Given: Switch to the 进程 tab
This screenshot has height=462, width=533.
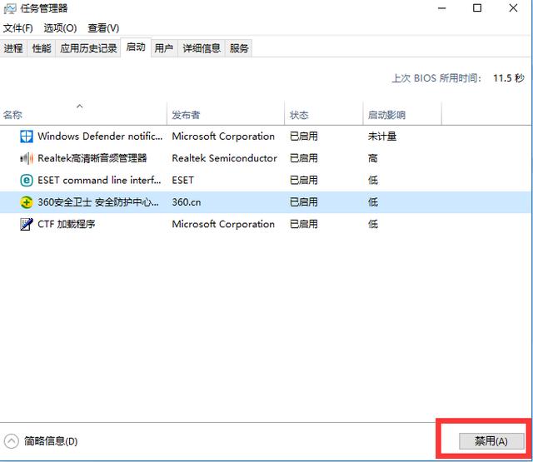Looking at the screenshot, I should click(13, 48).
